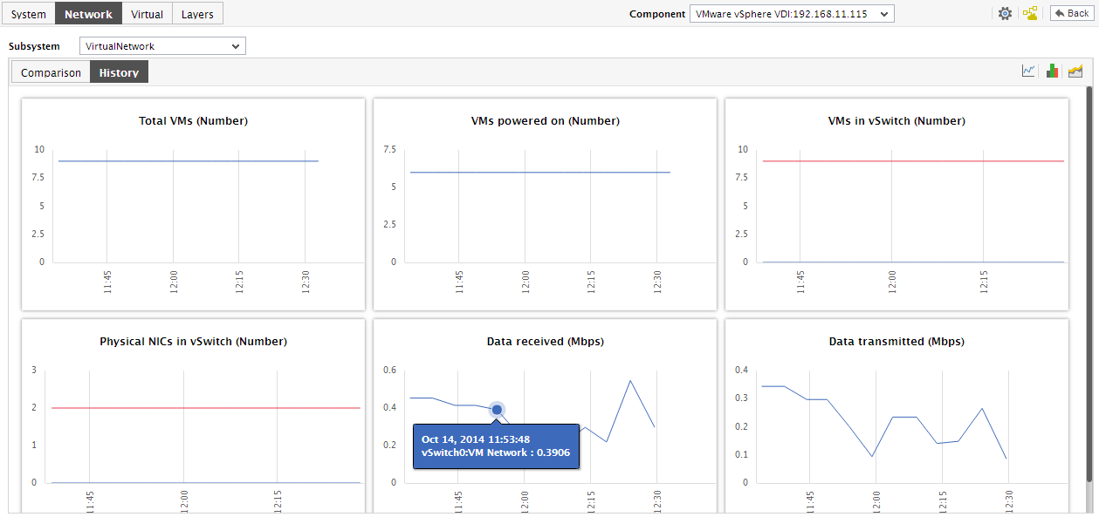Click the yellow topology cloud icon

tap(1030, 14)
